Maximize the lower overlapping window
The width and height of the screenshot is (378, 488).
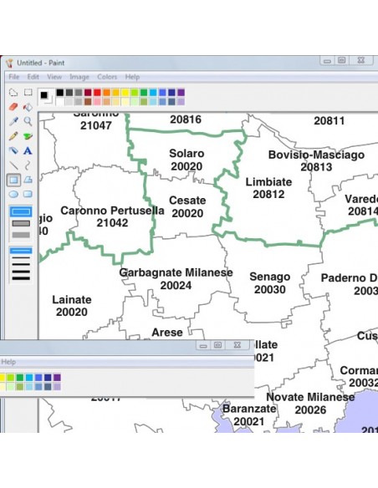(218, 345)
